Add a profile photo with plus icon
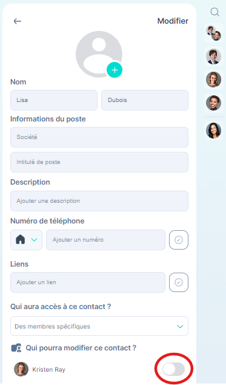This screenshot has height=385, width=226. tap(115, 70)
